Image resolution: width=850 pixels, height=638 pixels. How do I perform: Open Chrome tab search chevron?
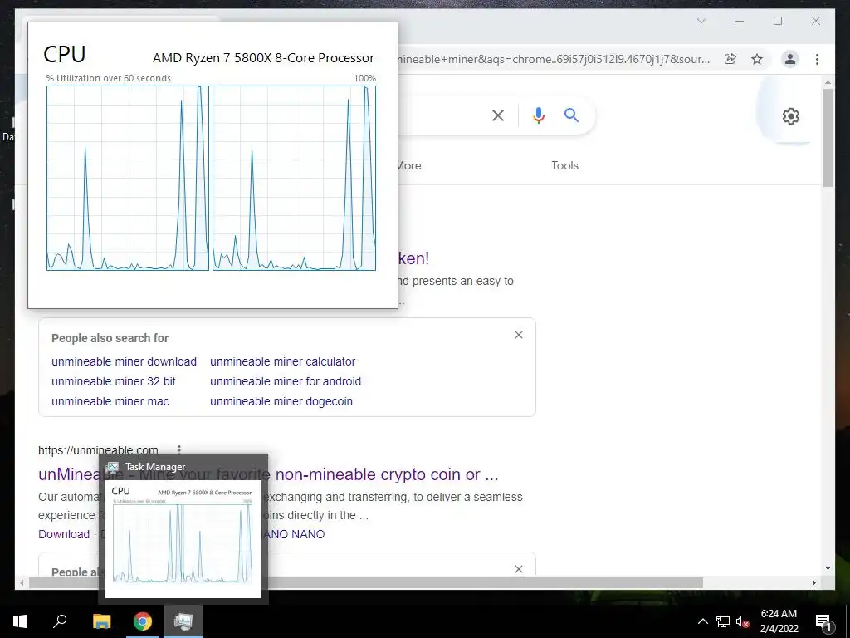tap(701, 21)
